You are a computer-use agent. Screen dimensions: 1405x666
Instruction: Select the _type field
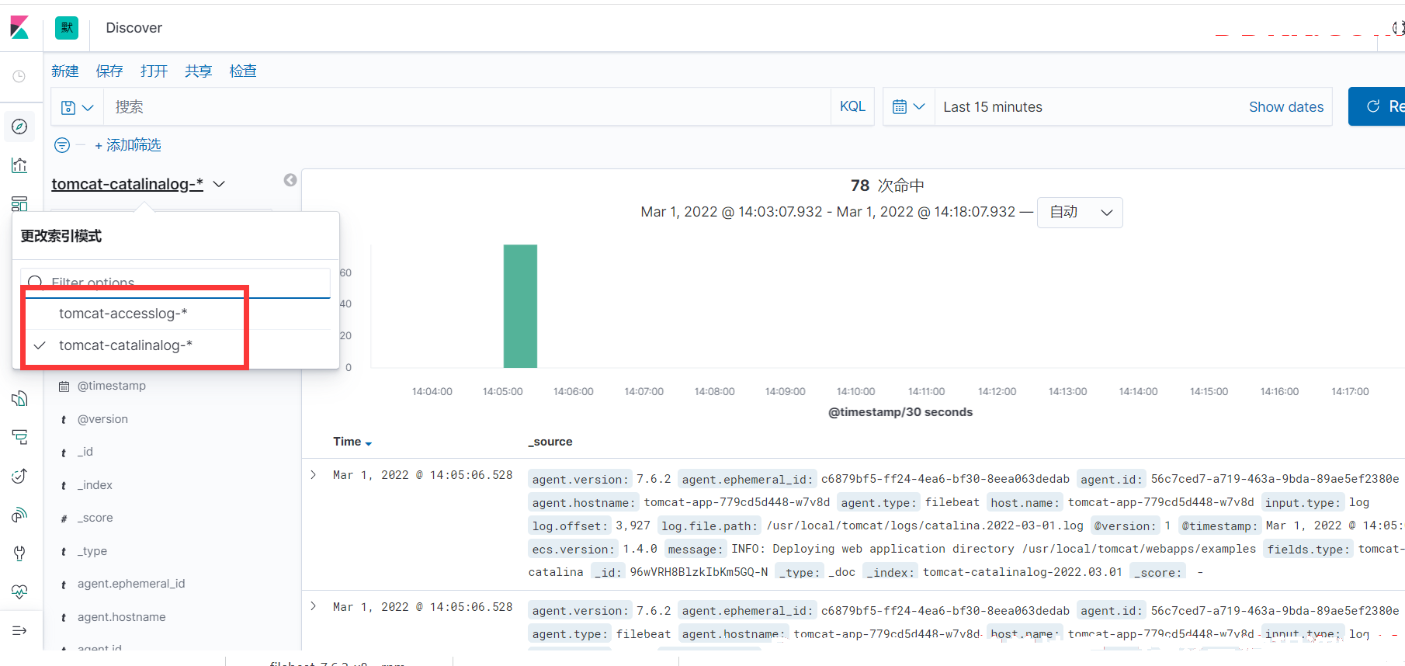(92, 551)
